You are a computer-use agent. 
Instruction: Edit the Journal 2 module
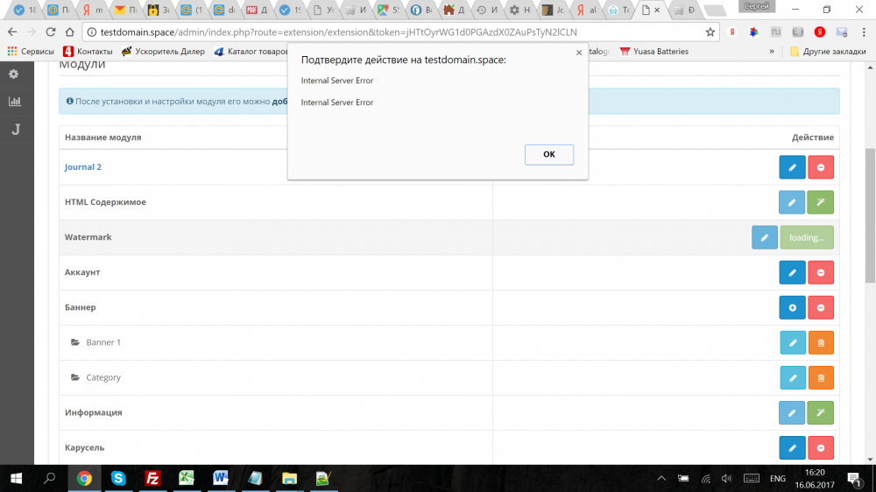[792, 167]
